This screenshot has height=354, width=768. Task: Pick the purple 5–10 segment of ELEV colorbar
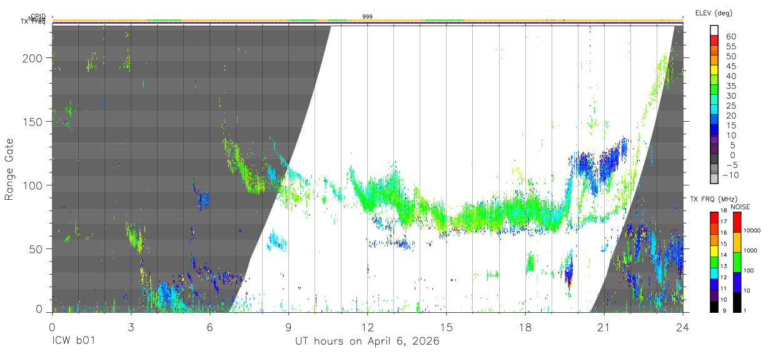715,139
